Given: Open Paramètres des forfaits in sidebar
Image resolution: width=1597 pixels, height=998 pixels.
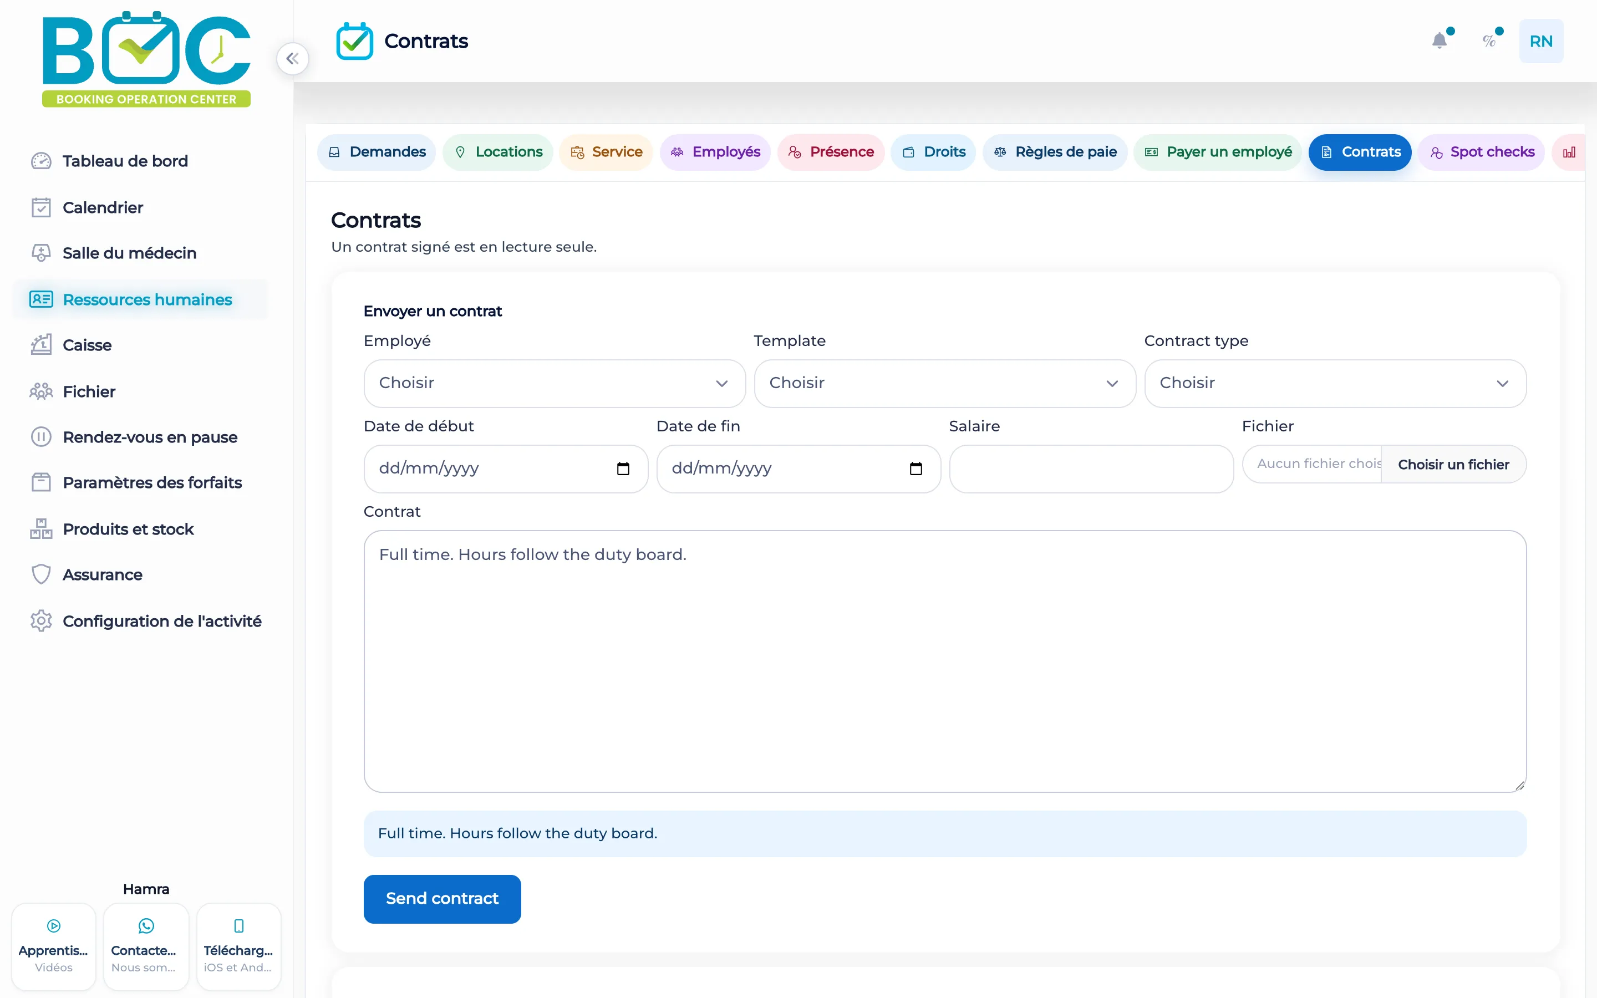Looking at the screenshot, I should pyautogui.click(x=140, y=482).
